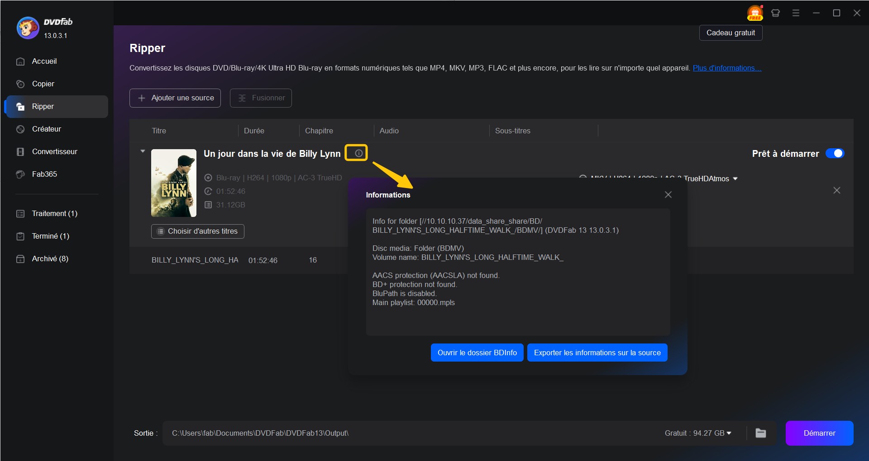Open Terminé (1) finished tasks
Viewport: 869px width, 461px height.
click(x=56, y=236)
